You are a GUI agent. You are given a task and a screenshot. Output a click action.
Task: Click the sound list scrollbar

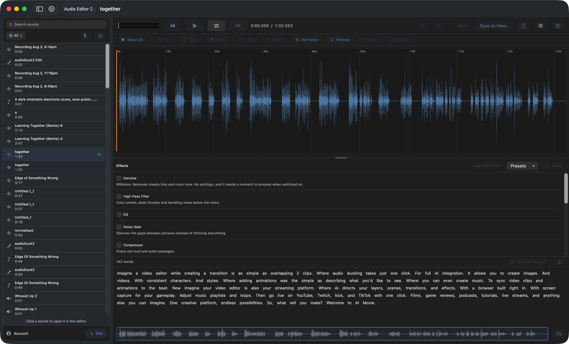click(x=107, y=66)
